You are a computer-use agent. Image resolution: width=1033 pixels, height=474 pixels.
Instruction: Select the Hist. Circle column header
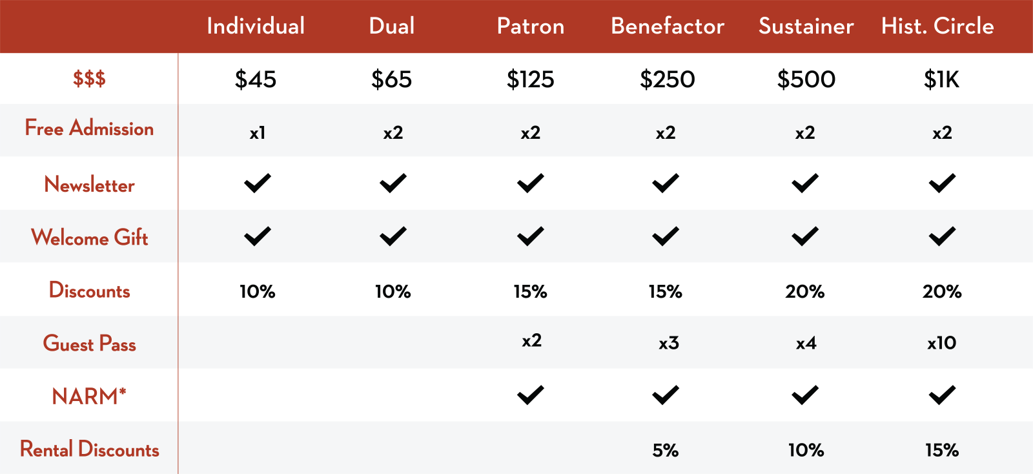point(937,26)
